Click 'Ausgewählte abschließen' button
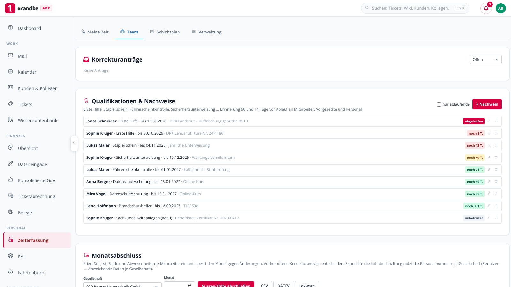511x287 pixels. [226, 285]
